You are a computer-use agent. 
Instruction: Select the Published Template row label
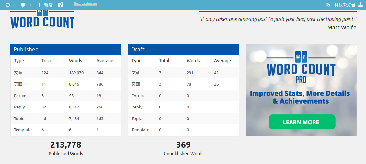point(23,130)
